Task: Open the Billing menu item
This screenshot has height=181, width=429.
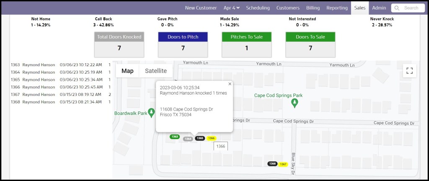Action: (313, 8)
